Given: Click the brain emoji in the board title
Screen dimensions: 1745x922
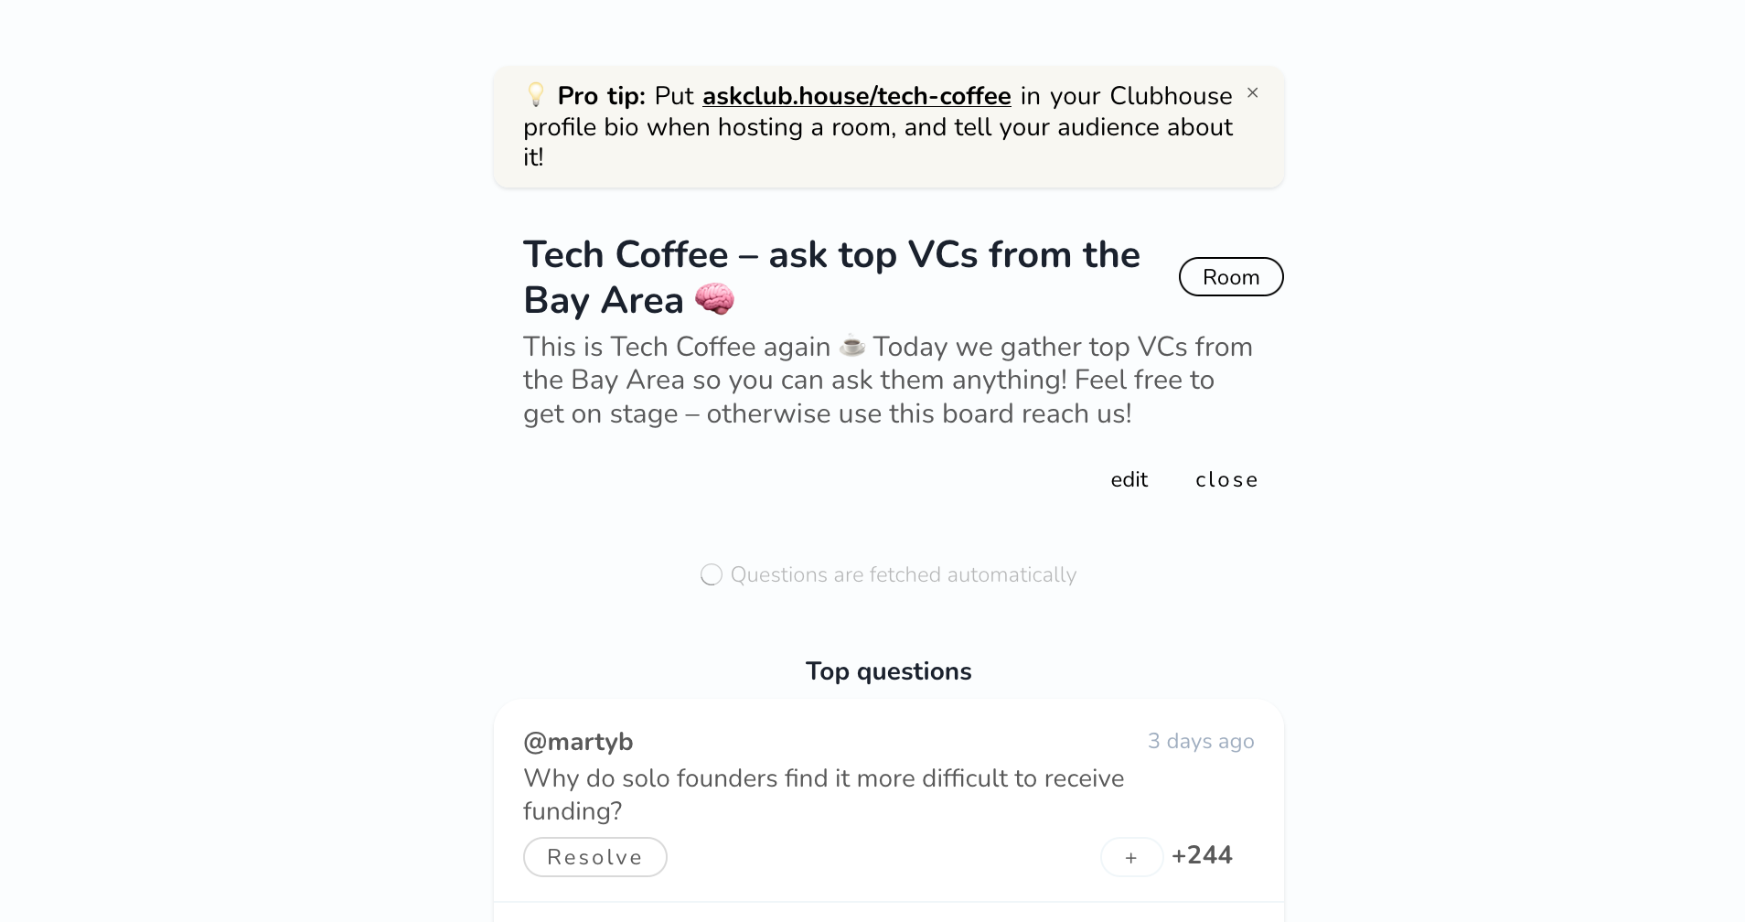Looking at the screenshot, I should [x=712, y=299].
